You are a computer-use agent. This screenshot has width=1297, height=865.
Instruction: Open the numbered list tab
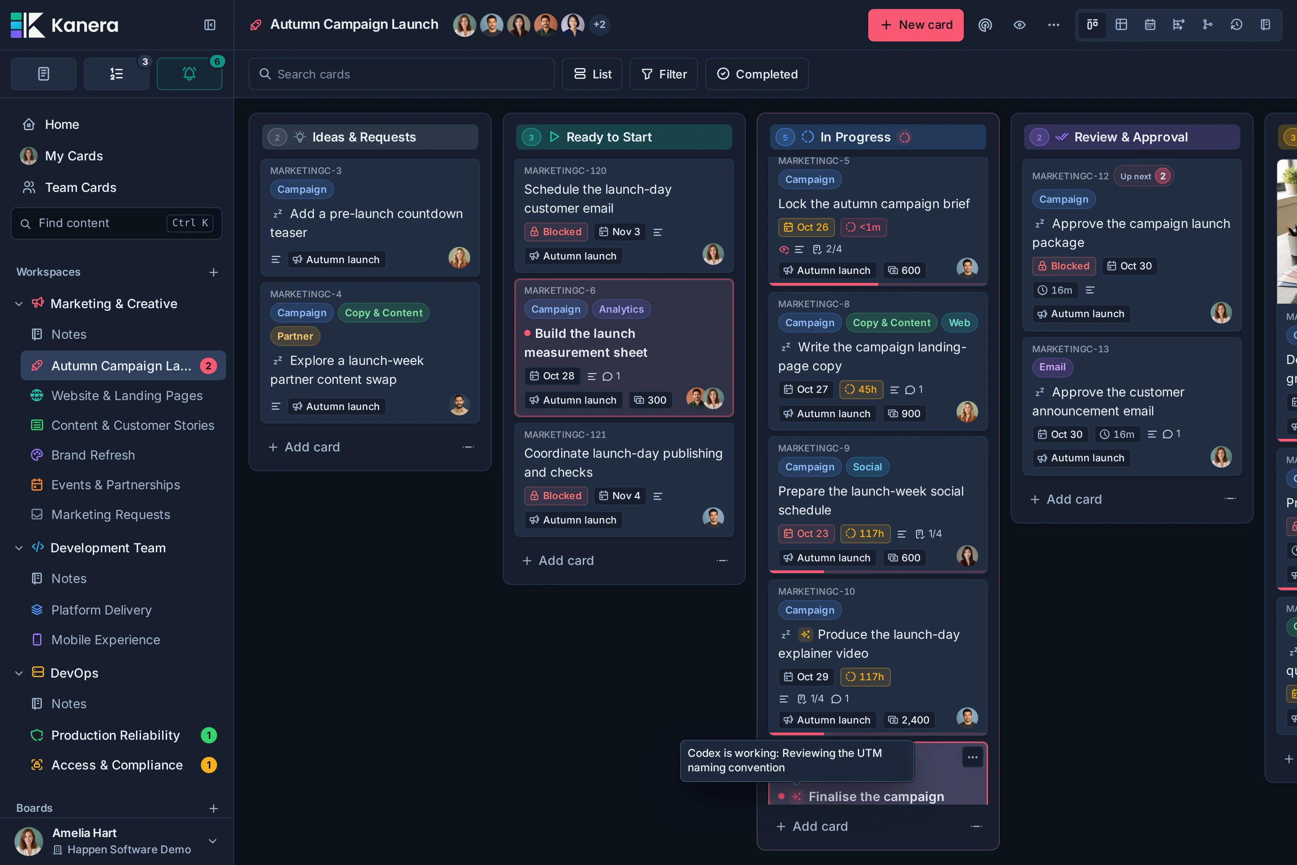[116, 73]
